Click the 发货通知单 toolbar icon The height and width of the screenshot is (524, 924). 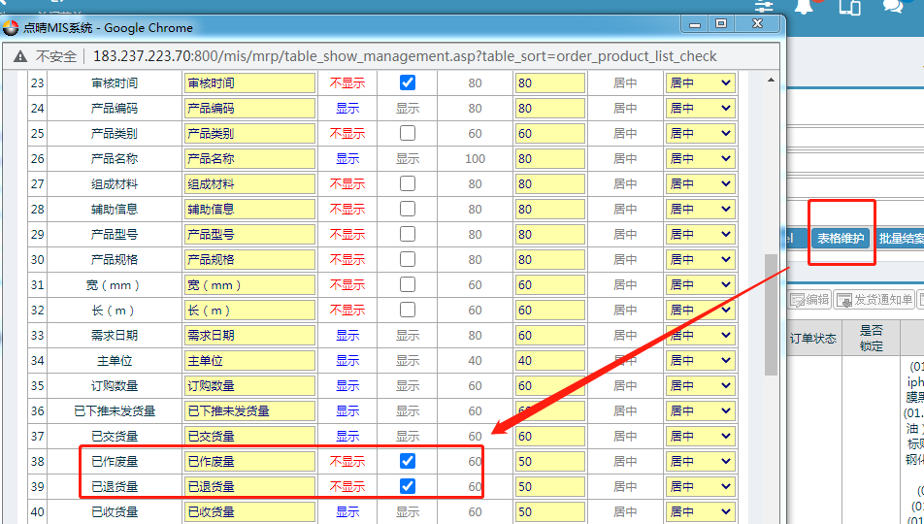(x=874, y=300)
